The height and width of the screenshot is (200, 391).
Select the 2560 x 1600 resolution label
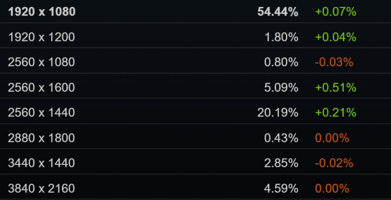42,88
